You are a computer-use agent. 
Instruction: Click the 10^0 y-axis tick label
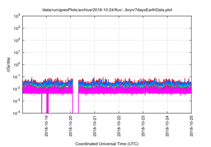click(17, 65)
